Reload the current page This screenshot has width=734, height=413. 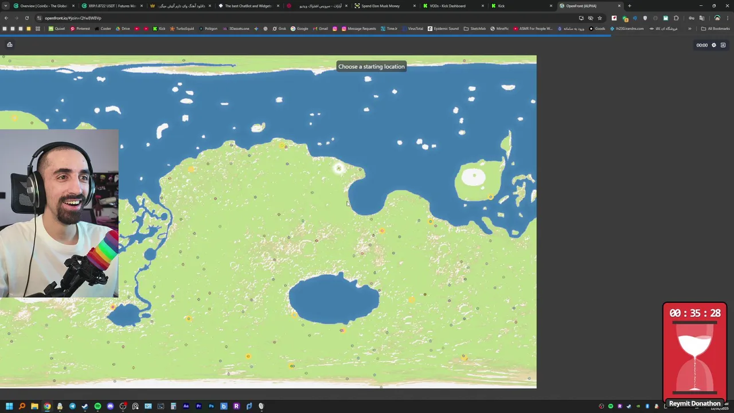(27, 18)
